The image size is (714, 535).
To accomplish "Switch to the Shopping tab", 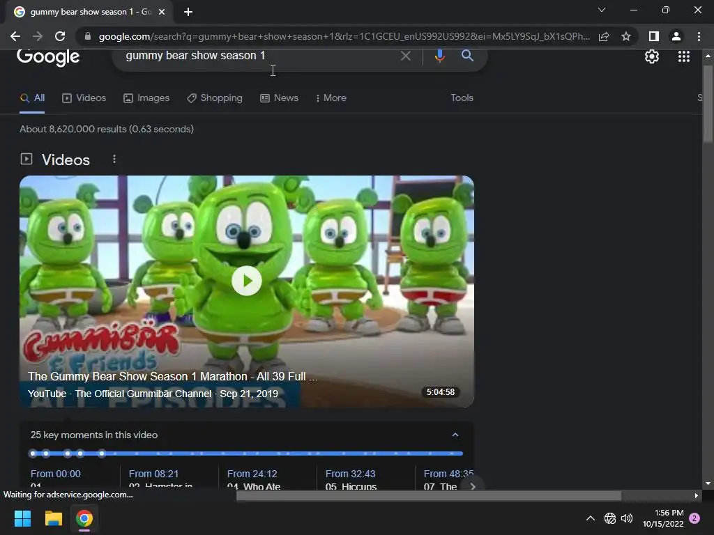I will [215, 98].
